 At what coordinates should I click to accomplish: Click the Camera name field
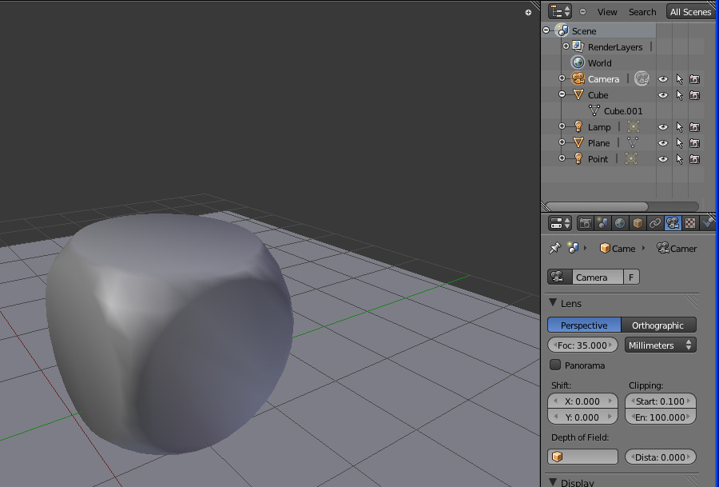click(x=598, y=277)
